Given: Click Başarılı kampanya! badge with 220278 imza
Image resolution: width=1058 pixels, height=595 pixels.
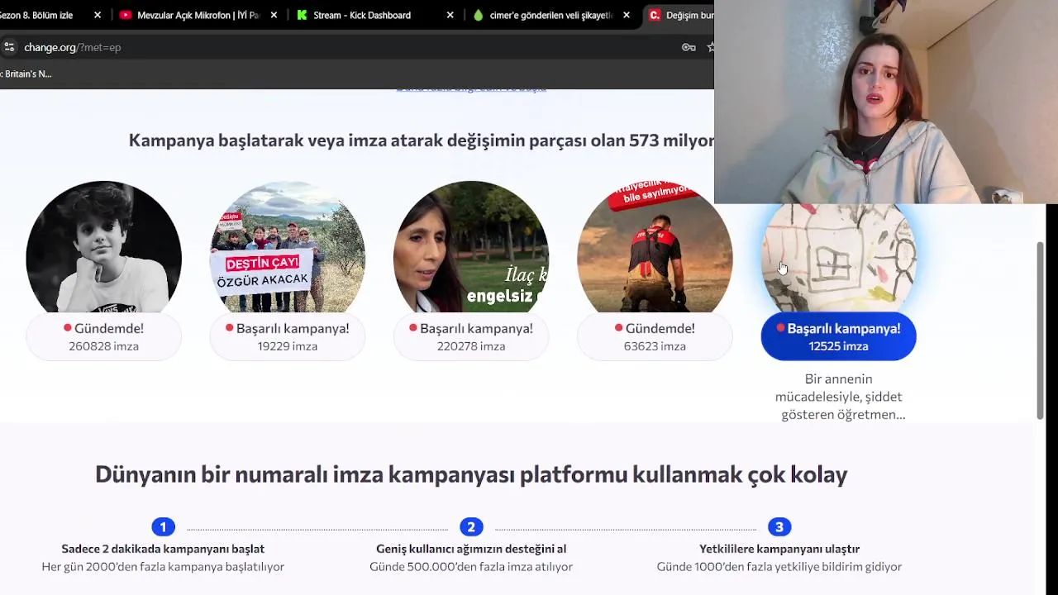Looking at the screenshot, I should [x=470, y=336].
